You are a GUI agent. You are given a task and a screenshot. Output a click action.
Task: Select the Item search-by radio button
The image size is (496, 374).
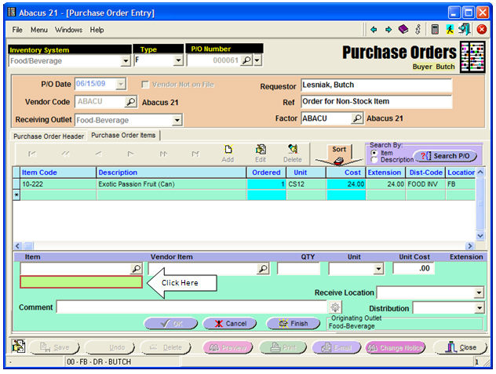click(373, 153)
